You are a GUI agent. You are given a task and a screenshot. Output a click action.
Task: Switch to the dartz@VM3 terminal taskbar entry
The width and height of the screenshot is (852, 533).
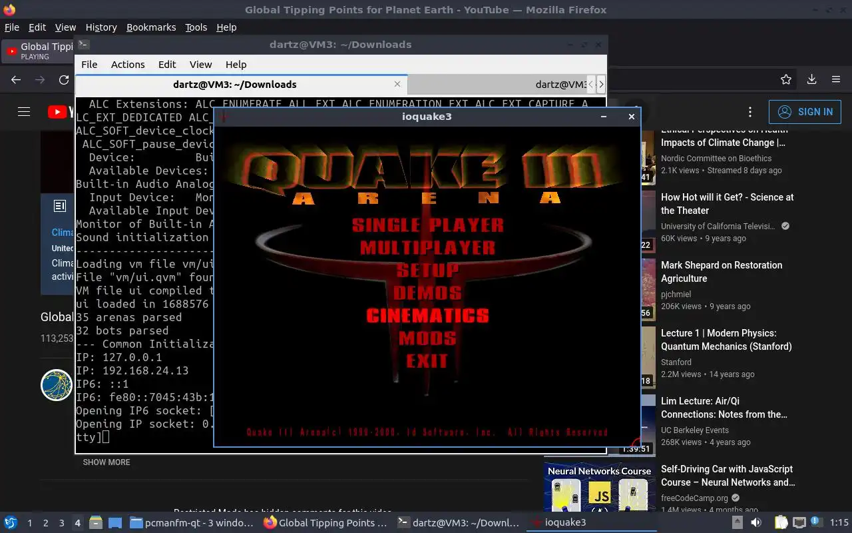pos(459,522)
